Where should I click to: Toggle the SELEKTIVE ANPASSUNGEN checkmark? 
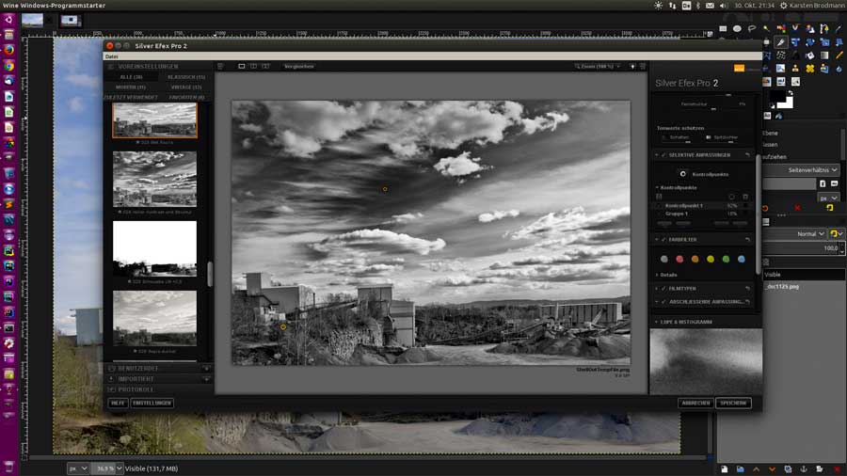click(x=663, y=155)
